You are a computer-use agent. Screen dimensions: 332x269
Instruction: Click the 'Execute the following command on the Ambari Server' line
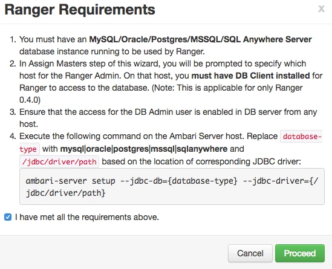(x=148, y=136)
